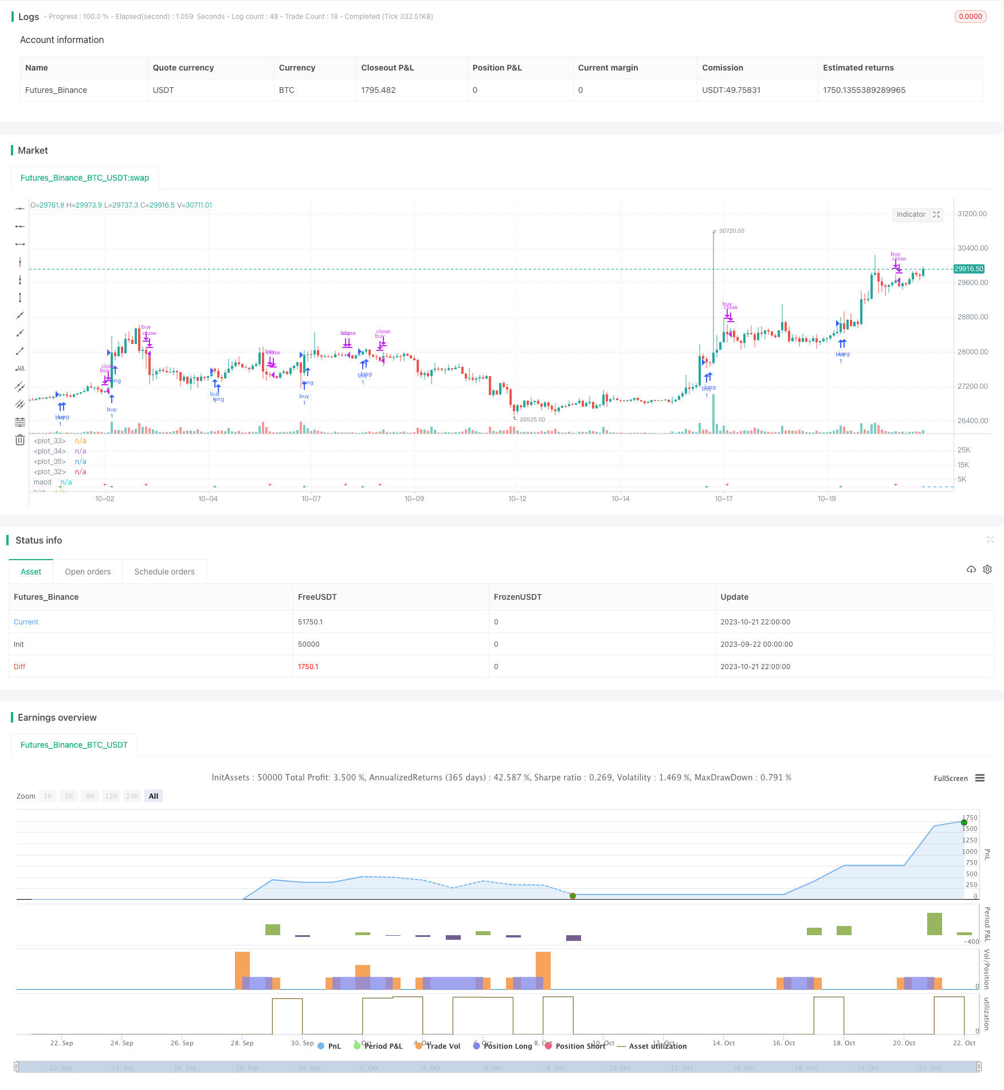Select the vertical straight line drawing tool
1004x1090 pixels.
pos(20,262)
